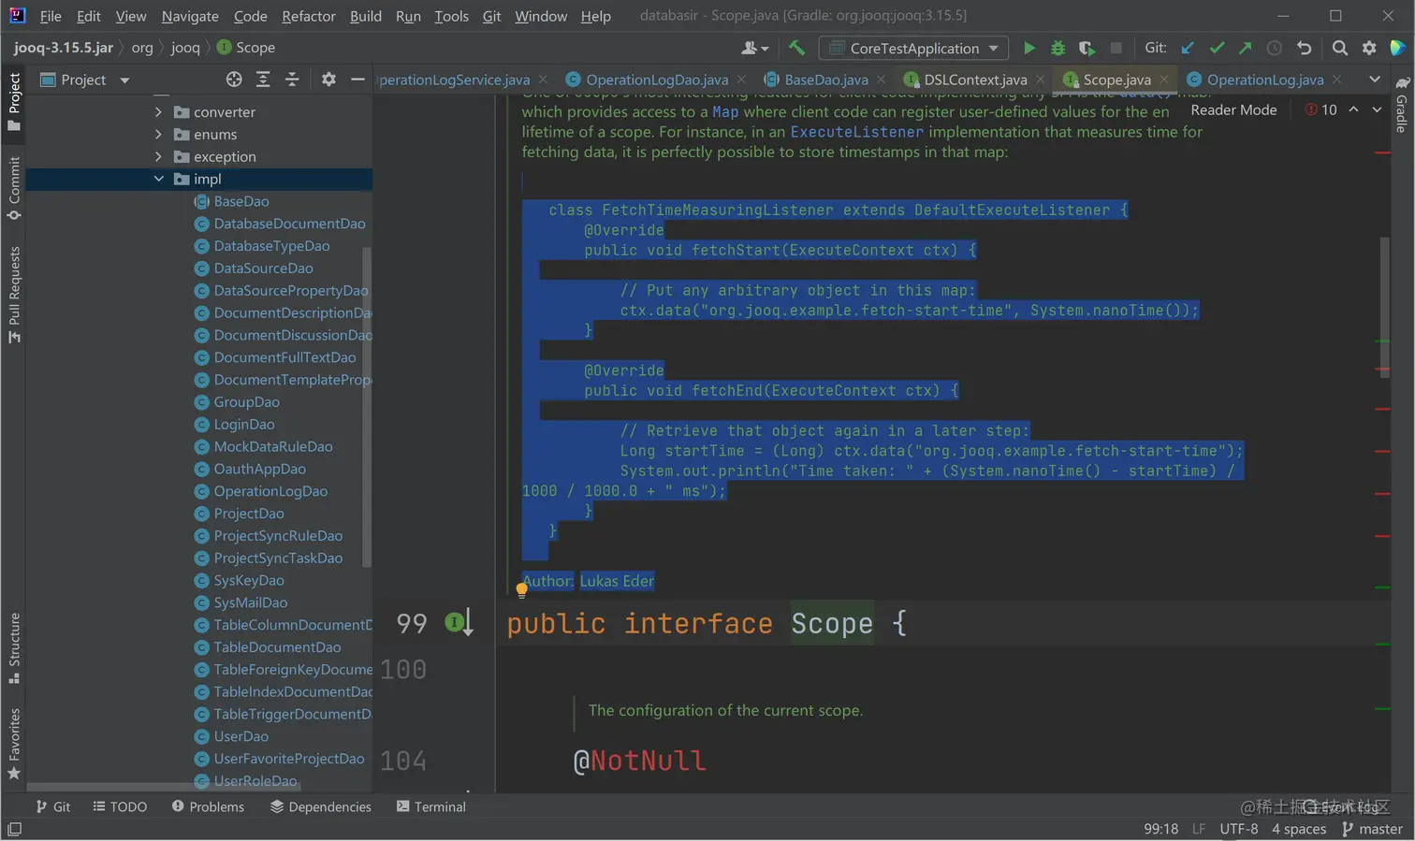Collapse the impl folder
This screenshot has width=1415, height=841.
[158, 179]
